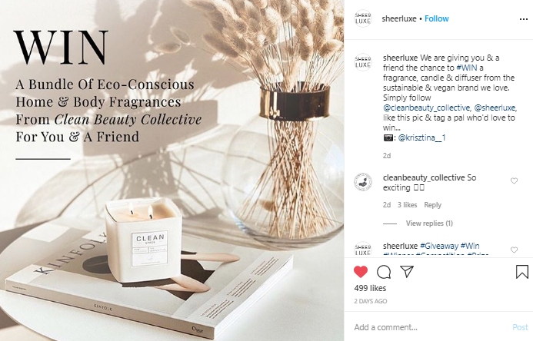533x341 pixels.
Task: Share post with paper plane icon
Action: point(407,271)
